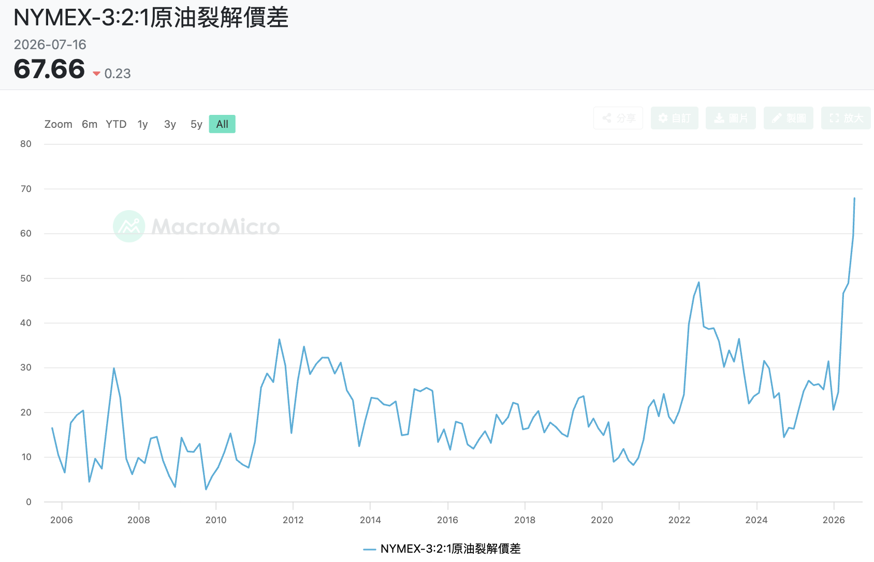Click the 分享 share button
Viewport: 874px width, 562px height.
click(618, 118)
